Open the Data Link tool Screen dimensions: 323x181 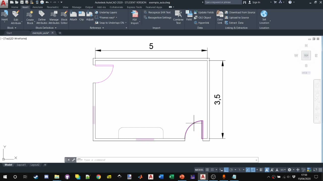coord(220,17)
